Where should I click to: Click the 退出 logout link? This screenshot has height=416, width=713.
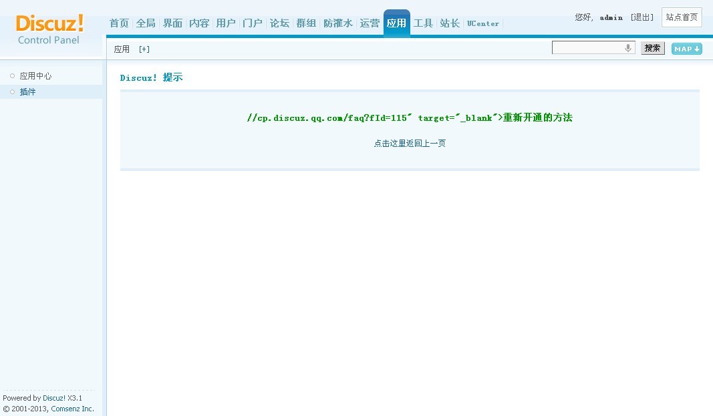pos(642,17)
